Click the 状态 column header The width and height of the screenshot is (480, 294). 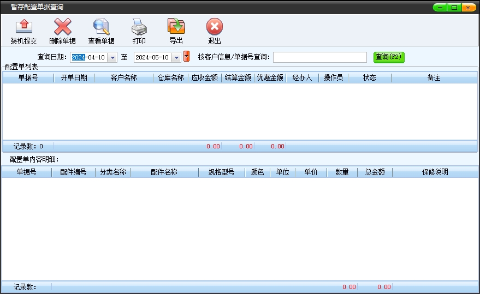coord(369,78)
